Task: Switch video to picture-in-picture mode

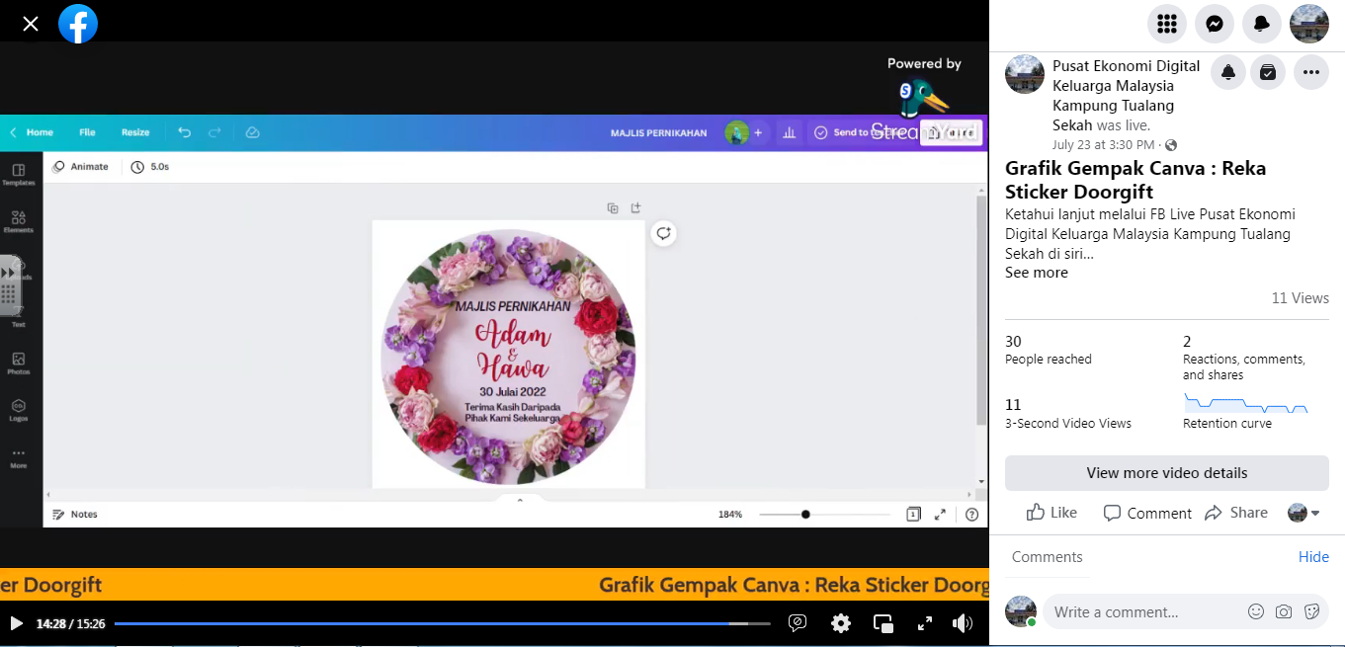Action: click(x=883, y=623)
